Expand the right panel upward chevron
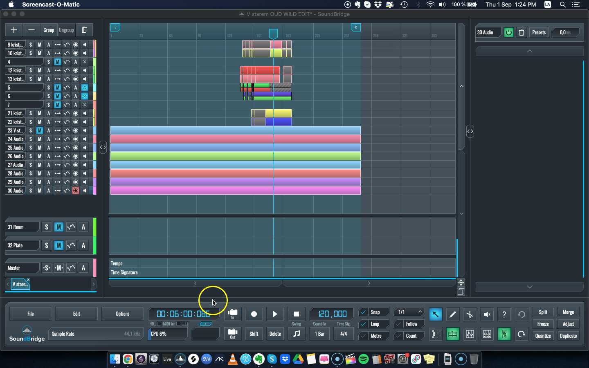Image resolution: width=589 pixels, height=368 pixels. [x=529, y=51]
